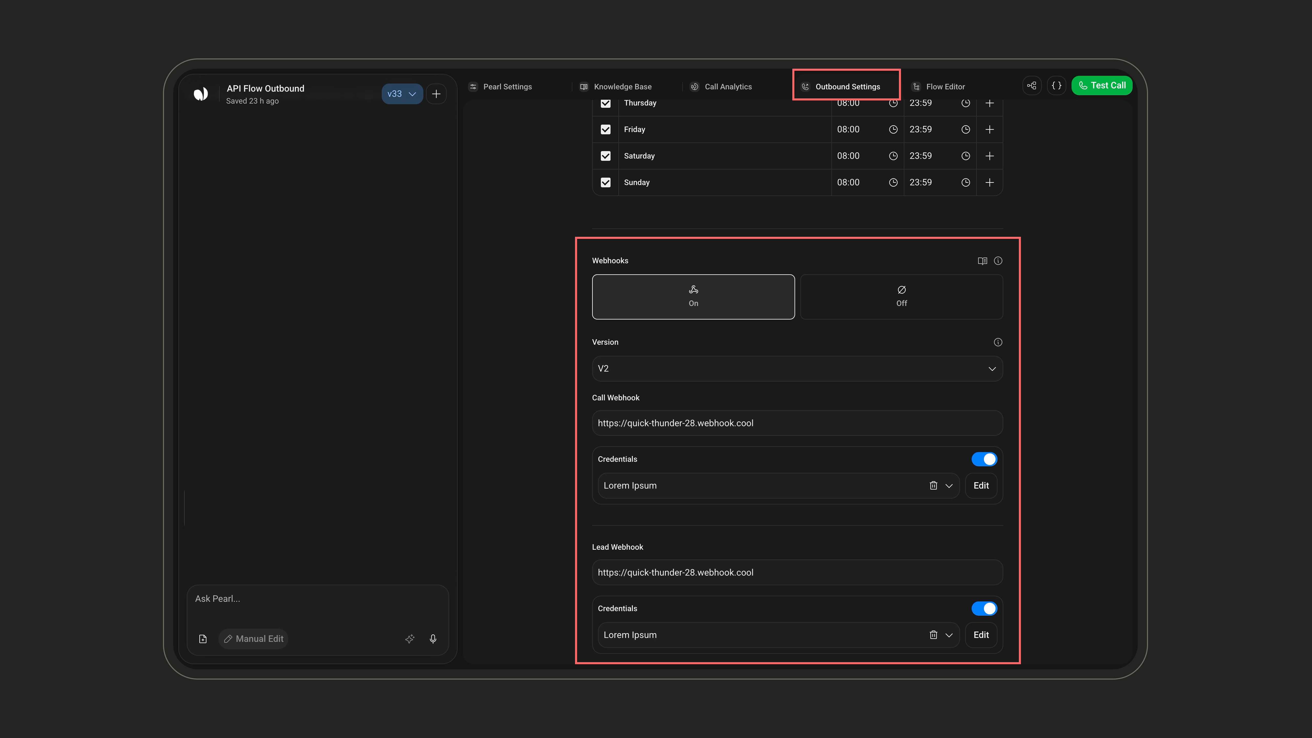
Task: Add a new version with plus button
Action: [436, 94]
